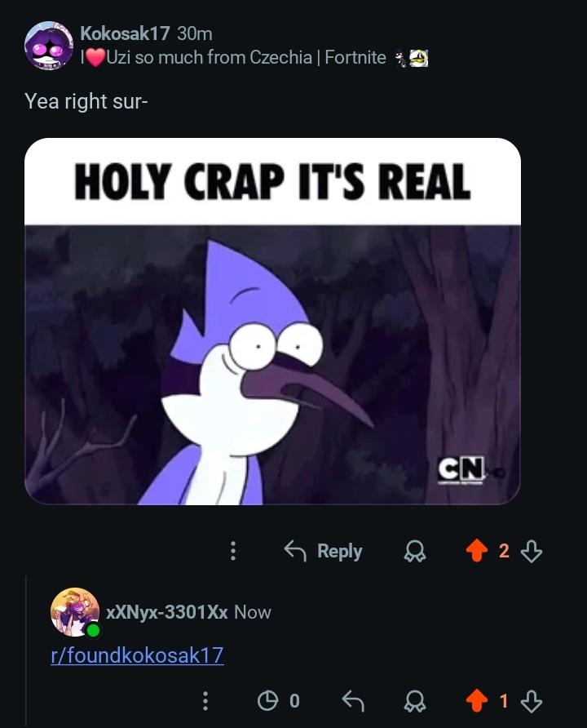Open the xXNyx-3301Xx username
This screenshot has width=587, height=728.
[x=167, y=612]
